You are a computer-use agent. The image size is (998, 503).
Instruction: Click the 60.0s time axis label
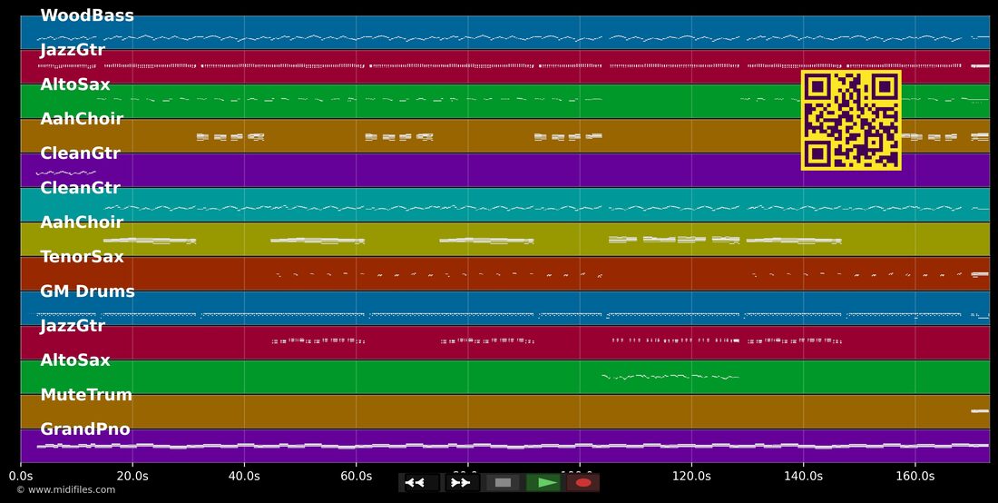pos(357,476)
